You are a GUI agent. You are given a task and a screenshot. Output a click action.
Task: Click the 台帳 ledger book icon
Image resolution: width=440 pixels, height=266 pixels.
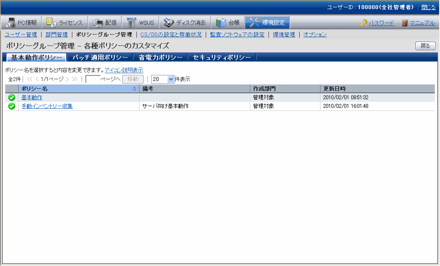221,23
